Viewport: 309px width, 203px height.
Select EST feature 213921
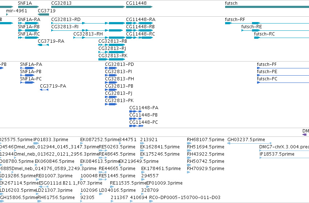click(142, 143)
